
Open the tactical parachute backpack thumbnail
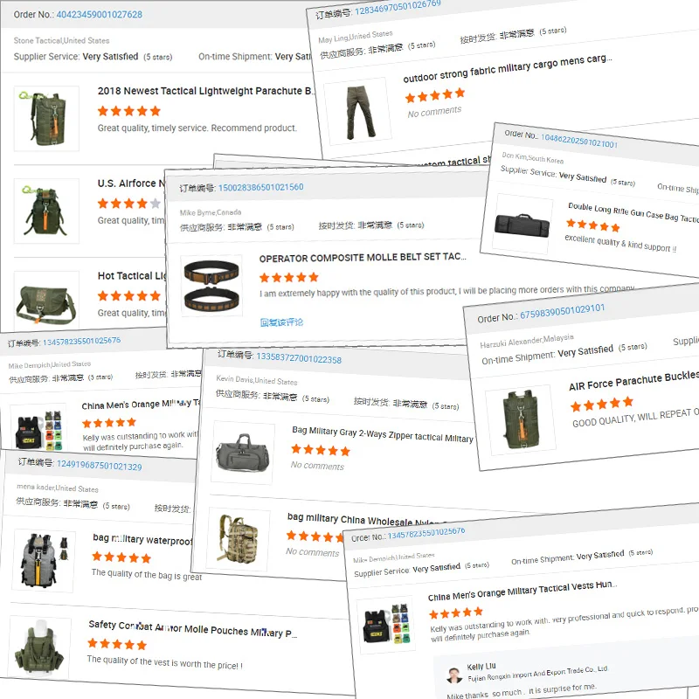point(46,119)
